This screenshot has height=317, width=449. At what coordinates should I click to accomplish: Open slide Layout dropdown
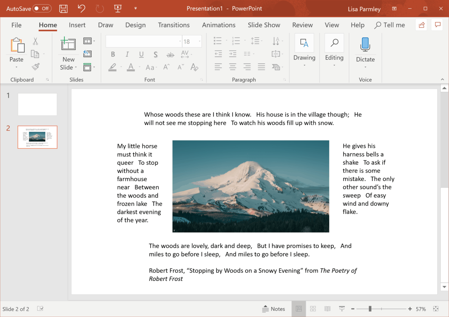(89, 41)
